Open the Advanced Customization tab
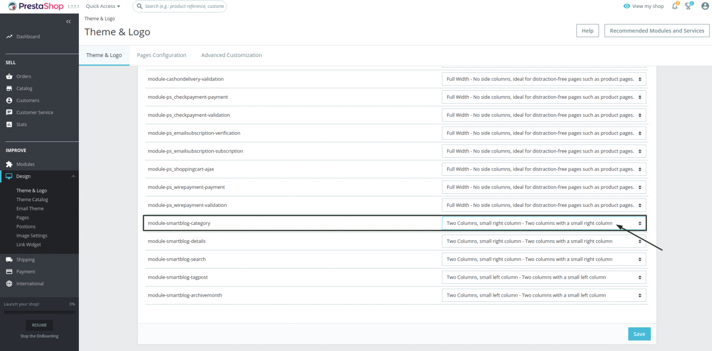The image size is (712, 351). [231, 55]
